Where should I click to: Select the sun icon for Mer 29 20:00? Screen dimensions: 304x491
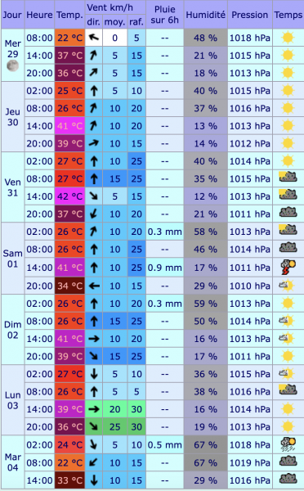pos(288,73)
